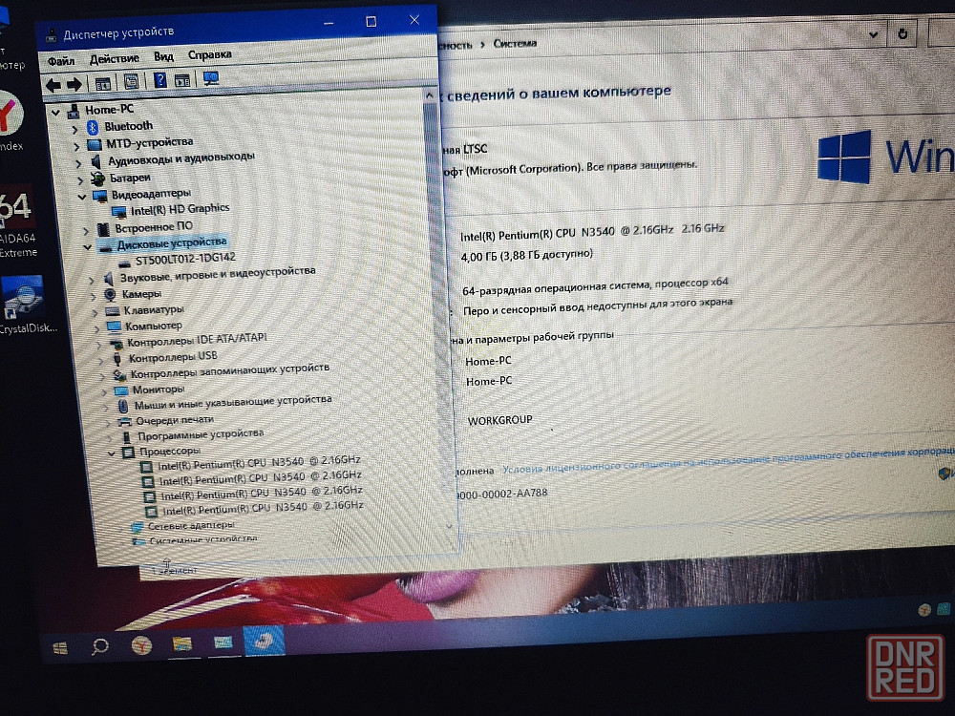Image resolution: width=955 pixels, height=716 pixels.
Task: Click the Device Manager scroll down arrow
Action: (450, 526)
